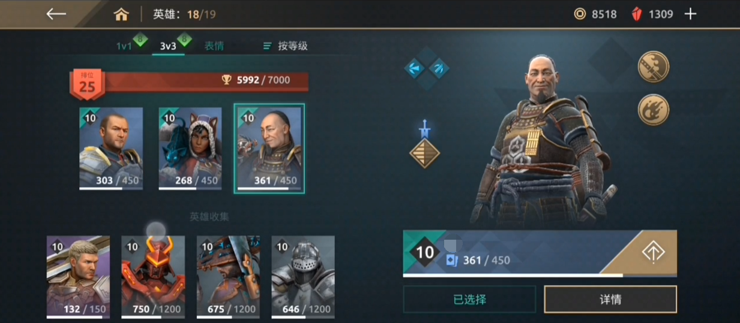The width and height of the screenshot is (740, 323).
Task: Go back using the arrow icon
Action: click(56, 14)
